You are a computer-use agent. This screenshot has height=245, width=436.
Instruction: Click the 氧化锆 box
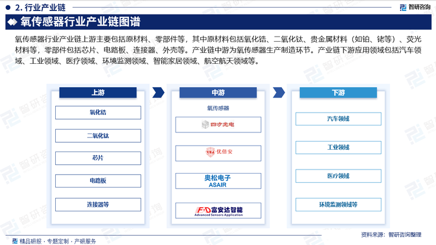pos(98,113)
